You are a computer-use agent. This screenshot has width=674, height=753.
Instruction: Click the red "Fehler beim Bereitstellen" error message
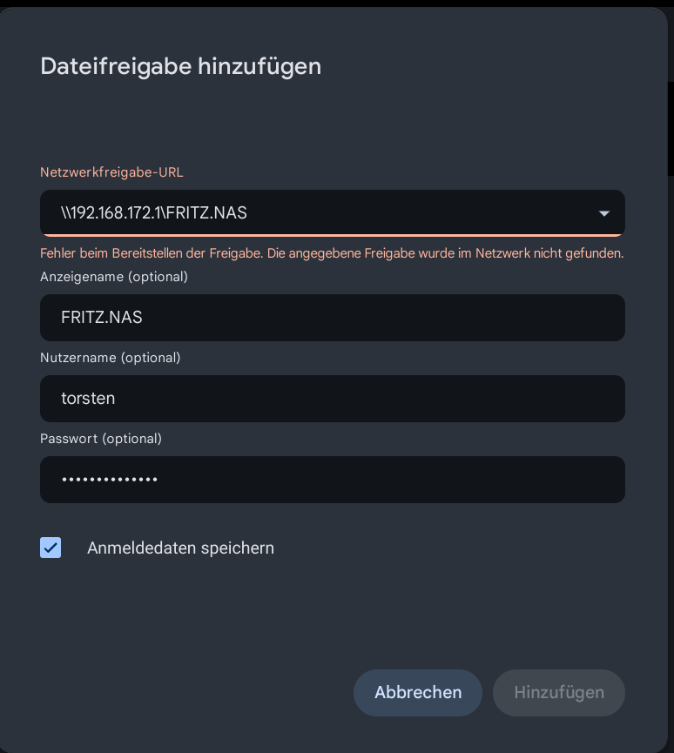332,254
